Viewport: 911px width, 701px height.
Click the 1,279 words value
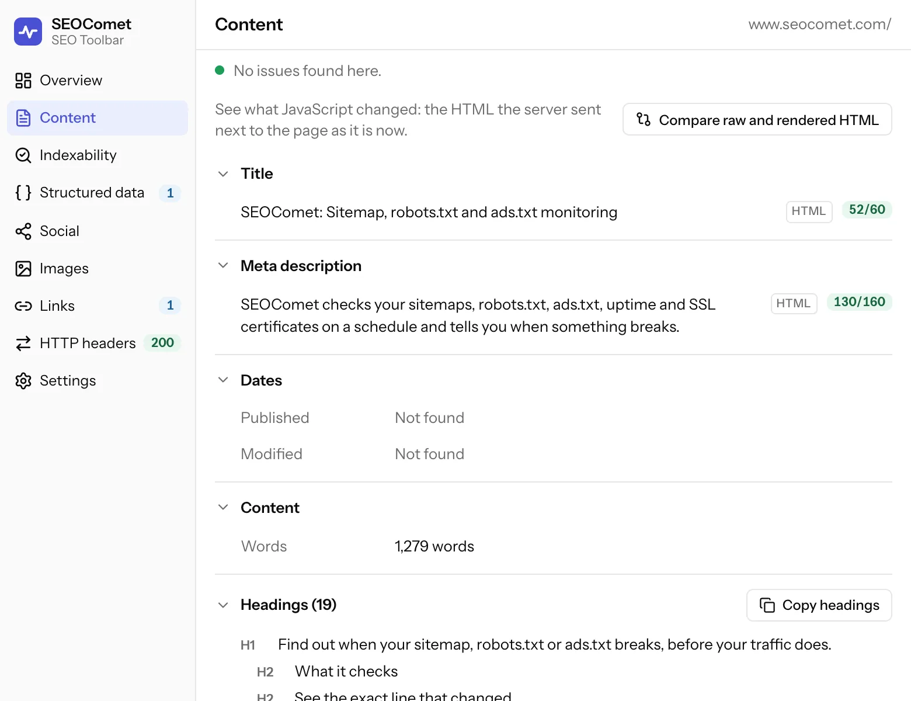434,547
